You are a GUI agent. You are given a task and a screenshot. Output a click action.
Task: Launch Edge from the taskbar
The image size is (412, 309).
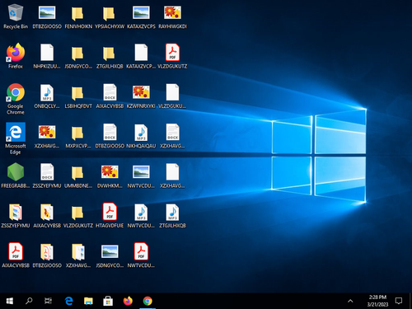(68, 301)
